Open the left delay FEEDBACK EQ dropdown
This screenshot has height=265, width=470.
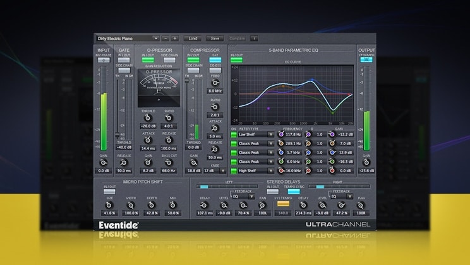pos(244,196)
